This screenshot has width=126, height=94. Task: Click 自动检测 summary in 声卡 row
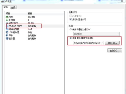pos(32,35)
